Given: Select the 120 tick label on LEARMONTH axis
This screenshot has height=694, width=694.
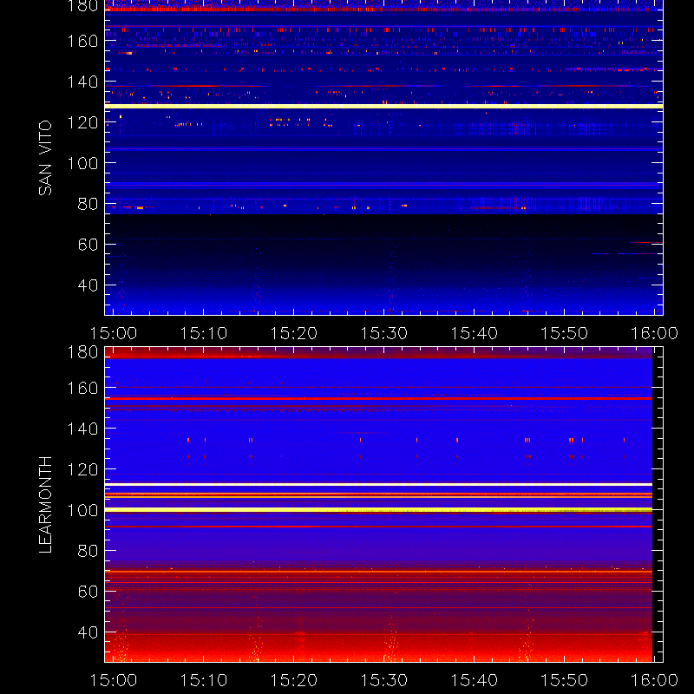Looking at the screenshot, I should coord(82,469).
